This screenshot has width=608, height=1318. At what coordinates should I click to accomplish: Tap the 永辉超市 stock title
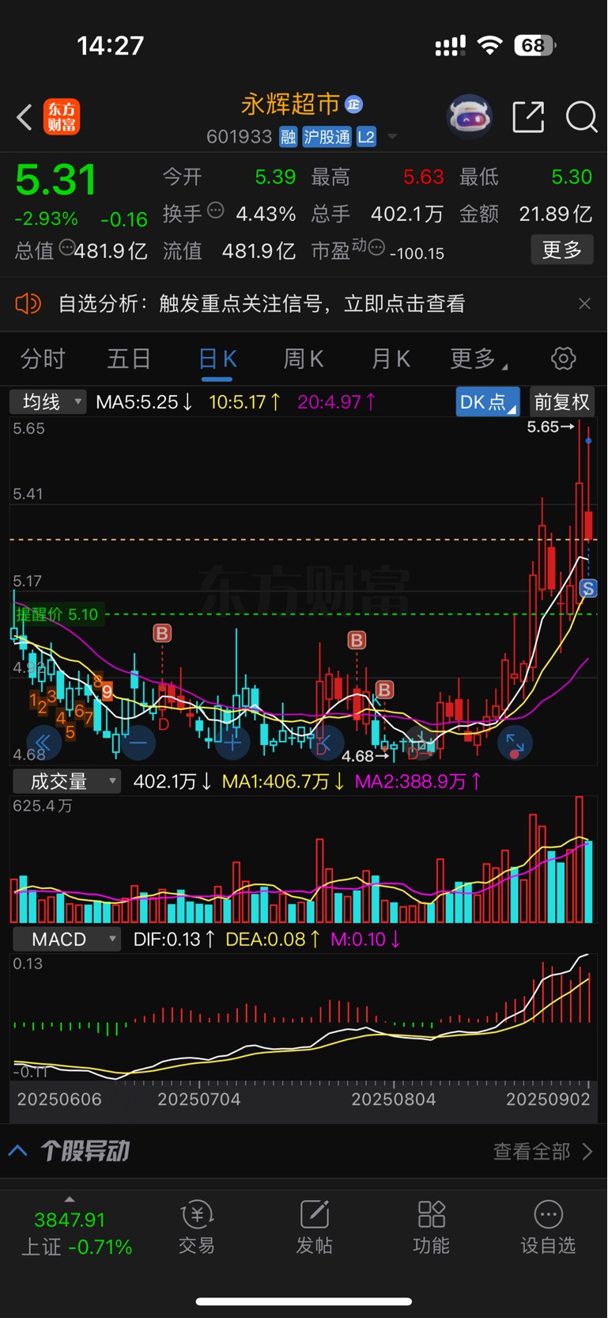coord(290,104)
